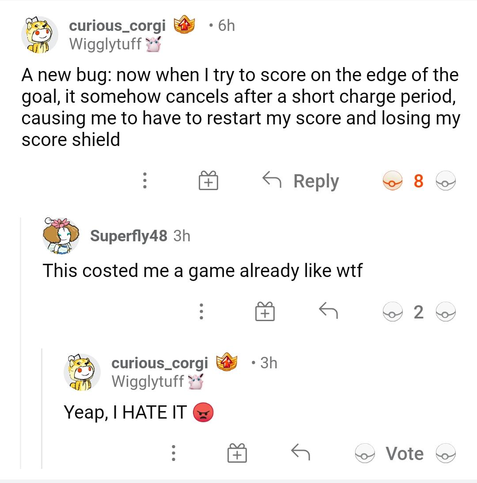Give award to Superfly48's comment
This screenshot has height=483, width=477.
coord(265,312)
